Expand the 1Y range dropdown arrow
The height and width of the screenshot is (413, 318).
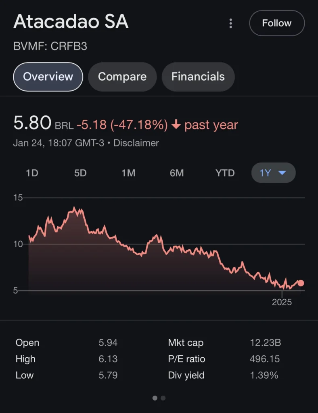tap(282, 173)
